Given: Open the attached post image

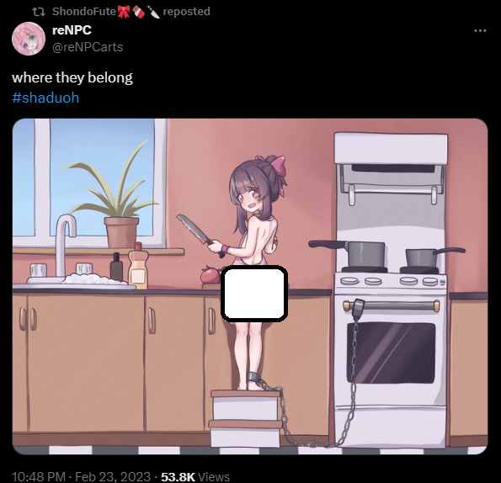Looking at the screenshot, I should (x=250, y=286).
